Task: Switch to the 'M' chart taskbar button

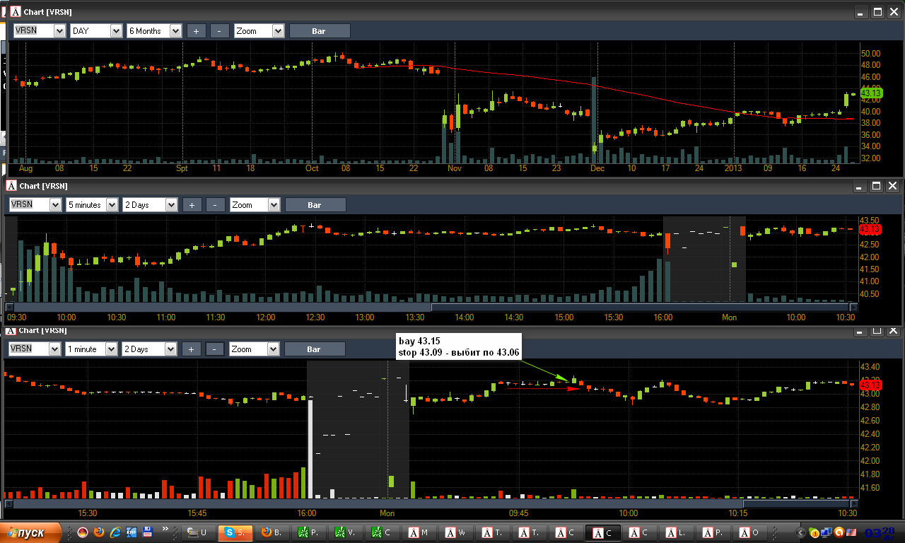Action: coord(419,532)
